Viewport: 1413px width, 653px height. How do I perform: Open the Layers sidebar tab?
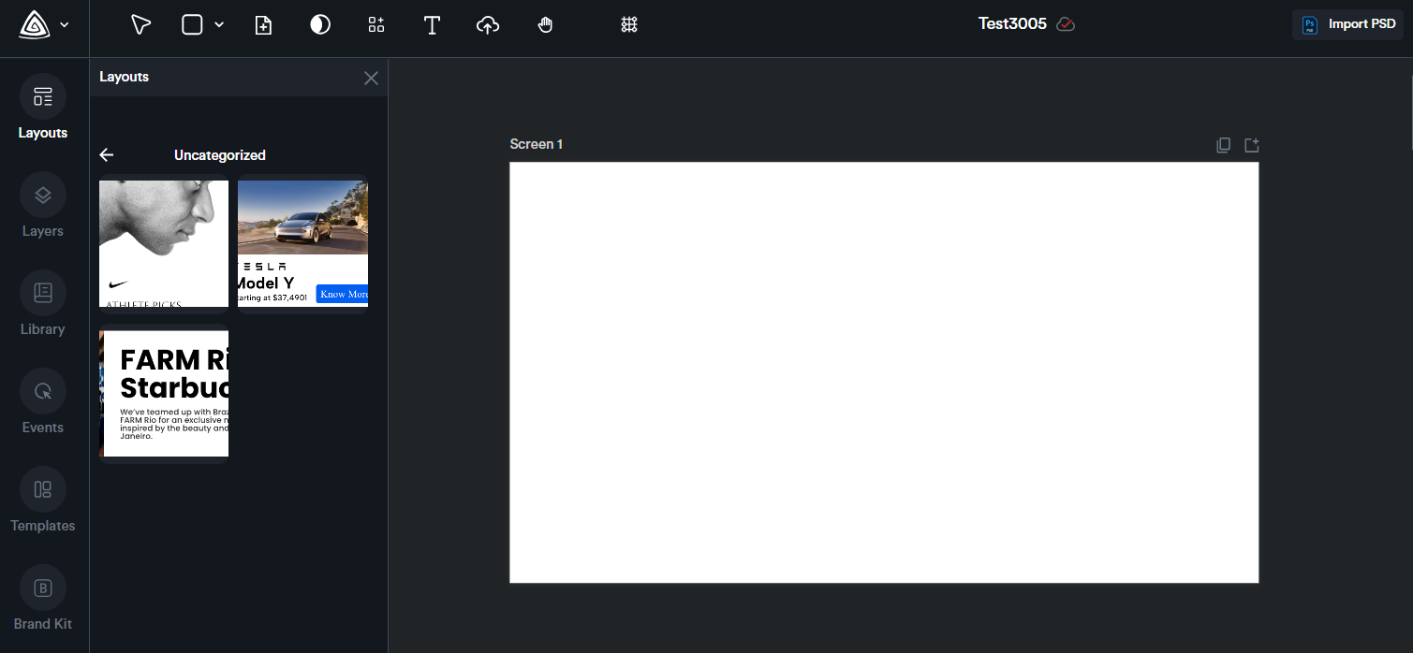(x=43, y=205)
